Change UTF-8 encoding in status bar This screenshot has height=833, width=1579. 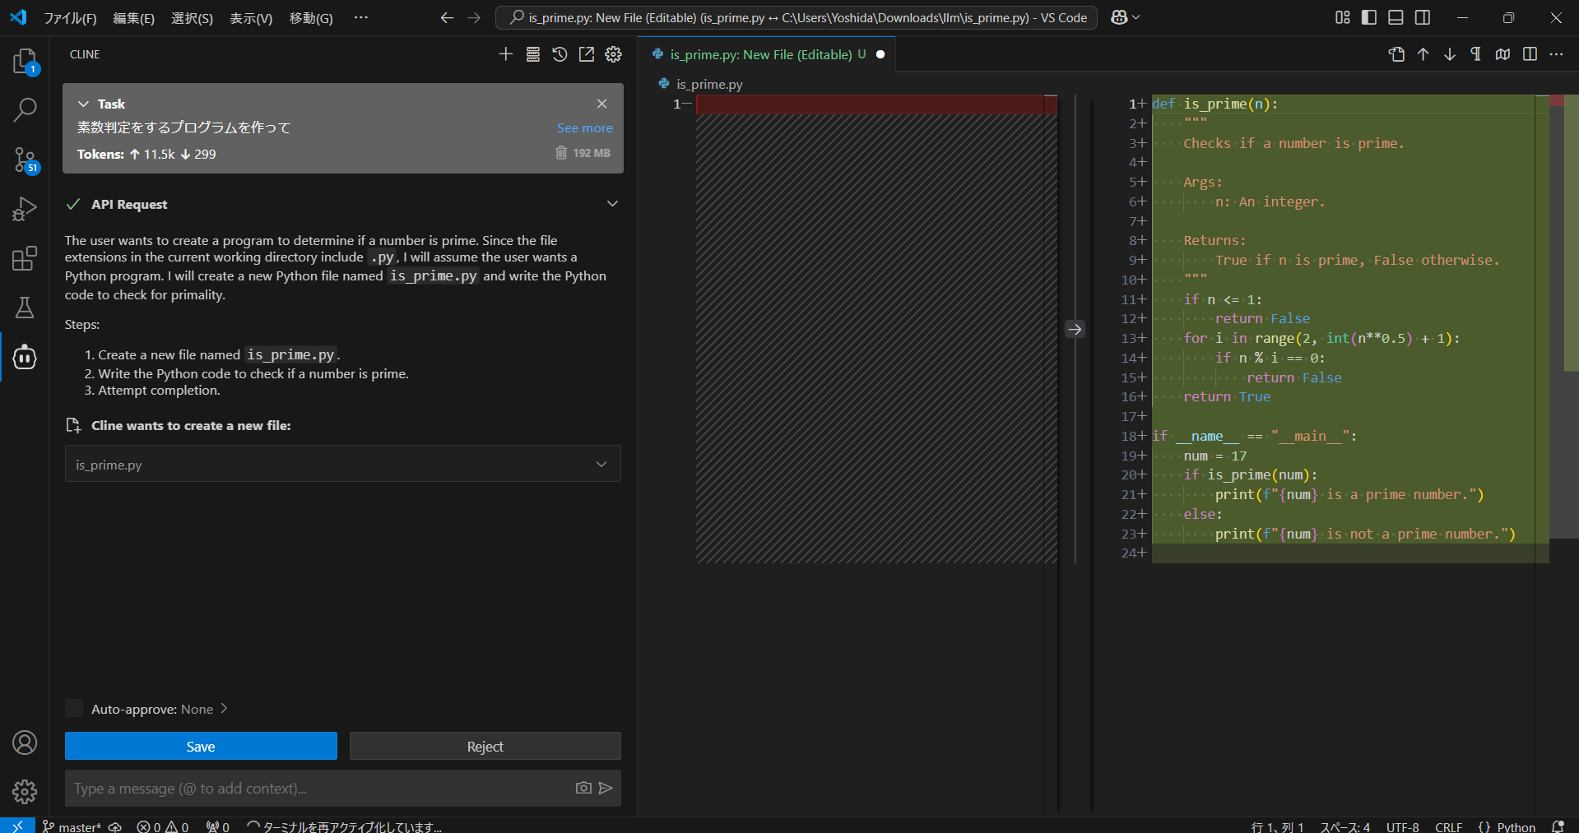click(1402, 826)
